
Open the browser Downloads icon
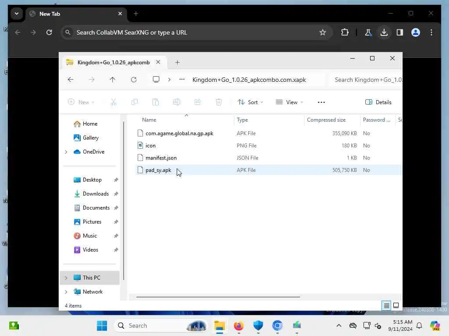pos(384,32)
